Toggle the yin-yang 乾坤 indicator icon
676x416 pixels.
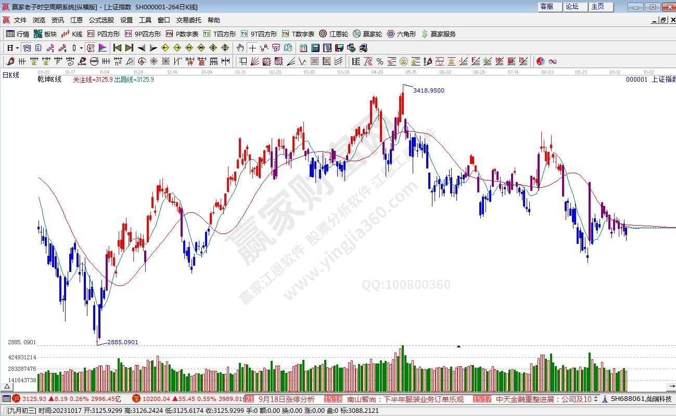click(540, 61)
